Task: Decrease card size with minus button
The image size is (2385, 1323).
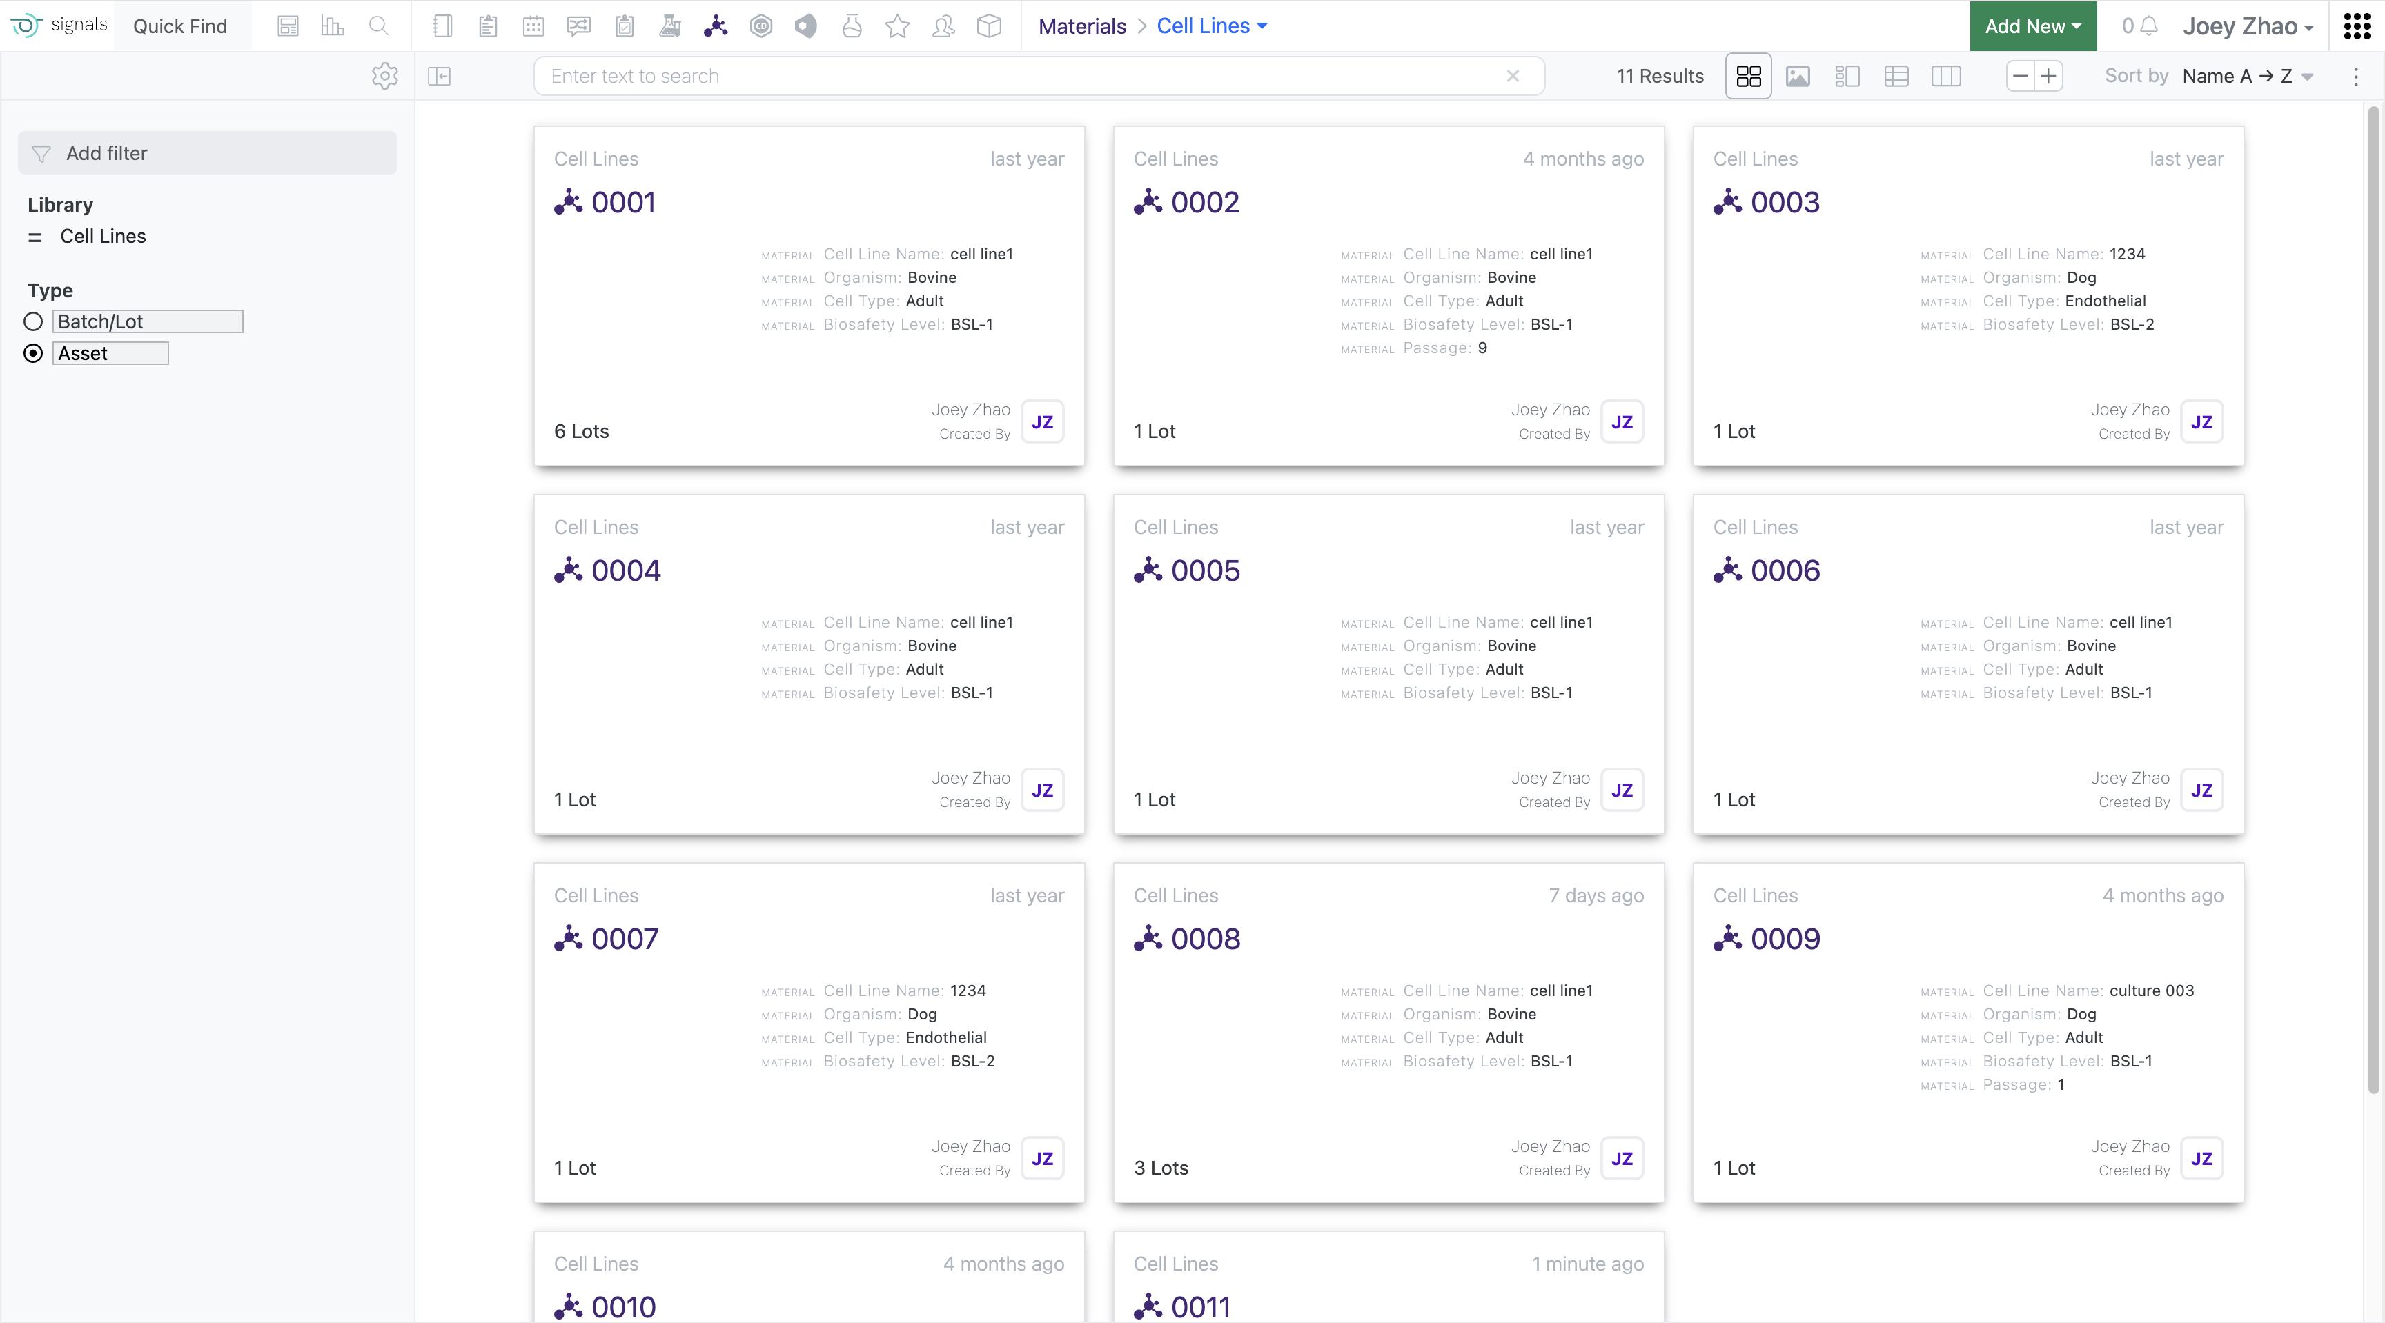Action: [x=2020, y=76]
